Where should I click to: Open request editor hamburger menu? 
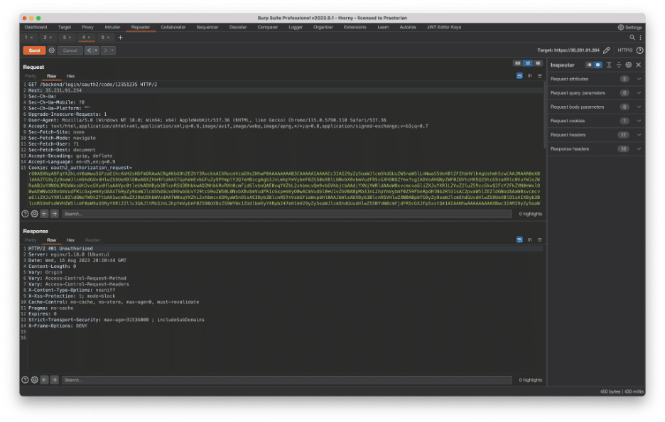coord(540,76)
